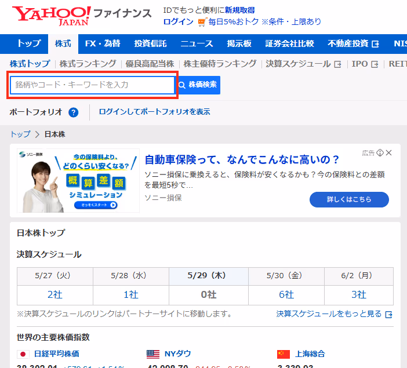Image resolution: width=407 pixels, height=368 pixels.
Task: Open the Sony insurance ad image
Action: pos(78,181)
